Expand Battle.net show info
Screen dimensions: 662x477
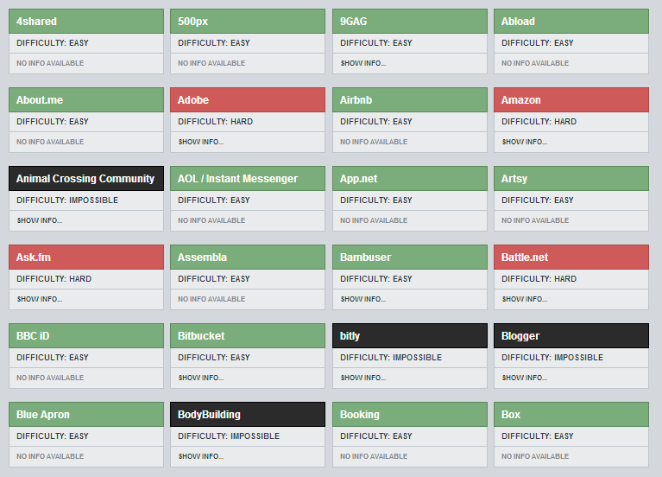525,299
